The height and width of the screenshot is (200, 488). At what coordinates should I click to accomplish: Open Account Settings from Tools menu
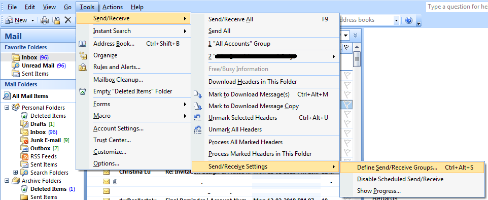133,128
